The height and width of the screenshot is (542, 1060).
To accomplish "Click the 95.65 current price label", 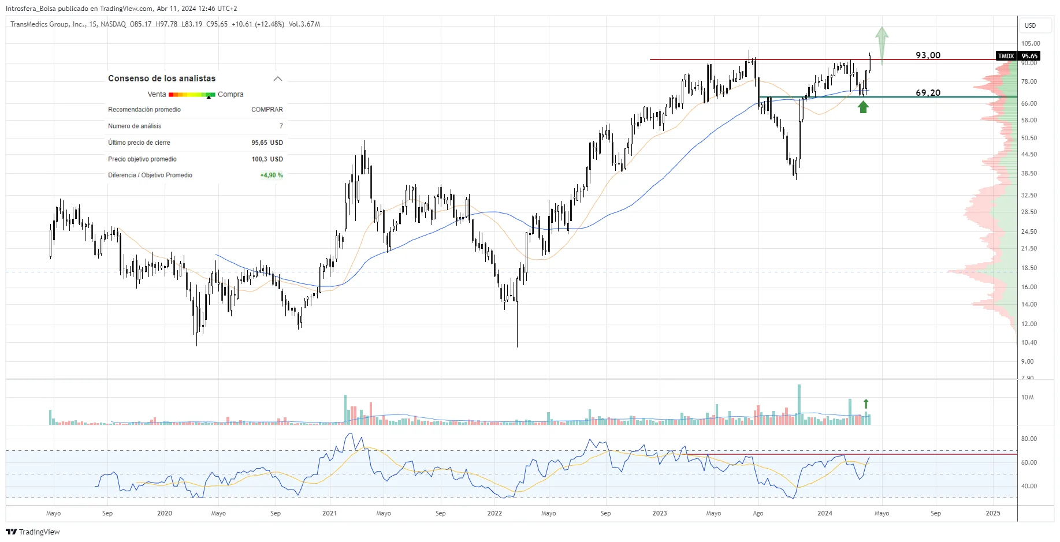I will tap(1029, 56).
